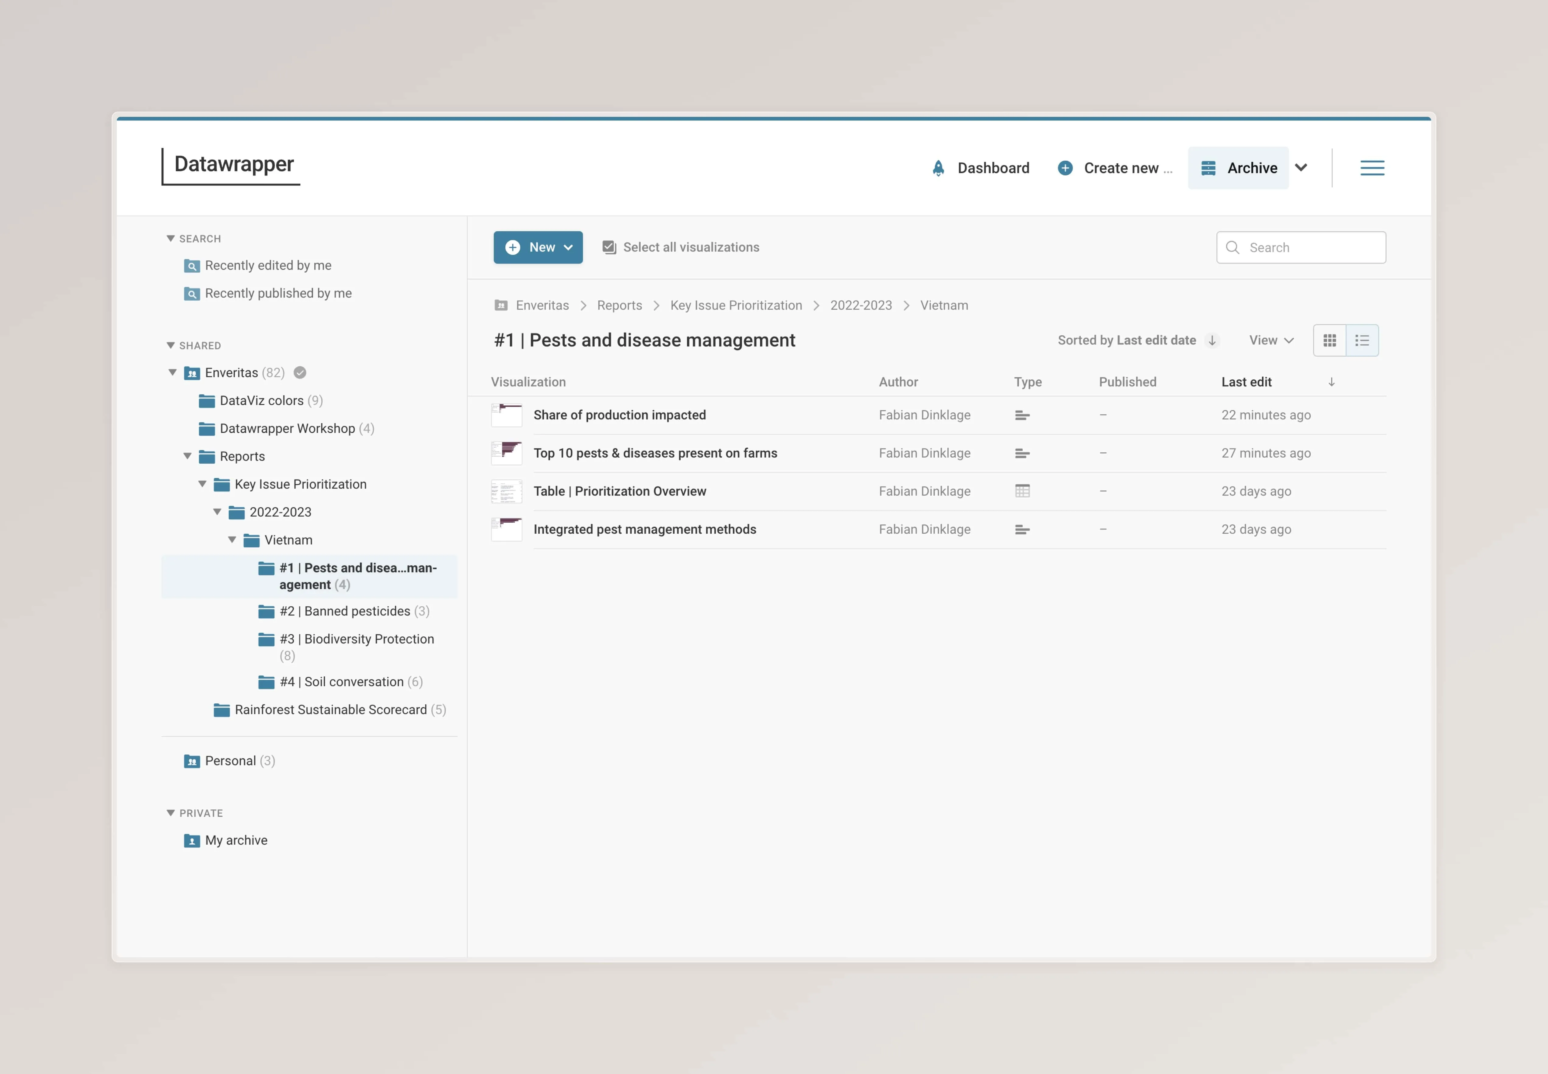Open the Create new option in top bar
Image resolution: width=1548 pixels, height=1074 pixels.
tap(1114, 168)
